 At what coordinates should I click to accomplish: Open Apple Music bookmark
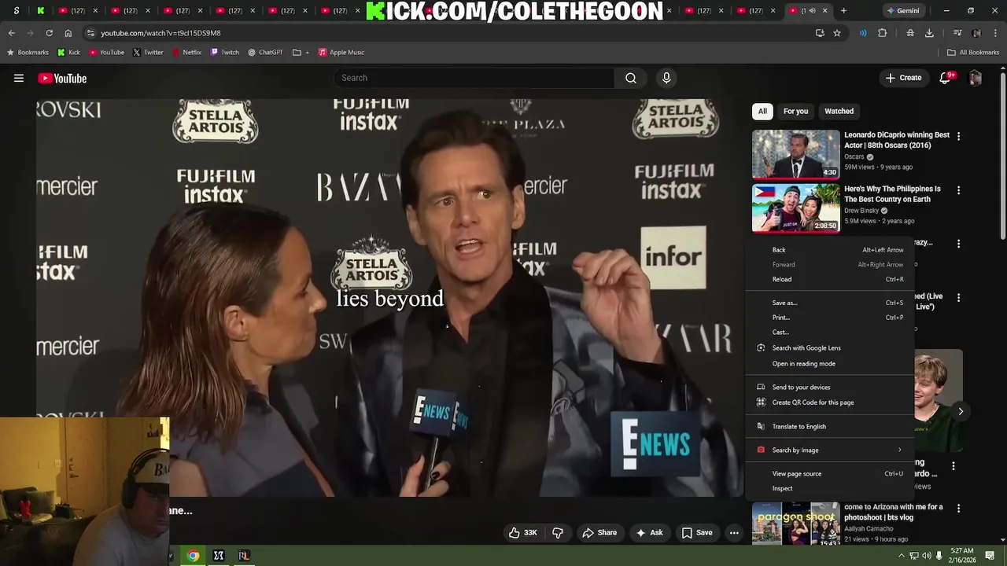pos(341,53)
